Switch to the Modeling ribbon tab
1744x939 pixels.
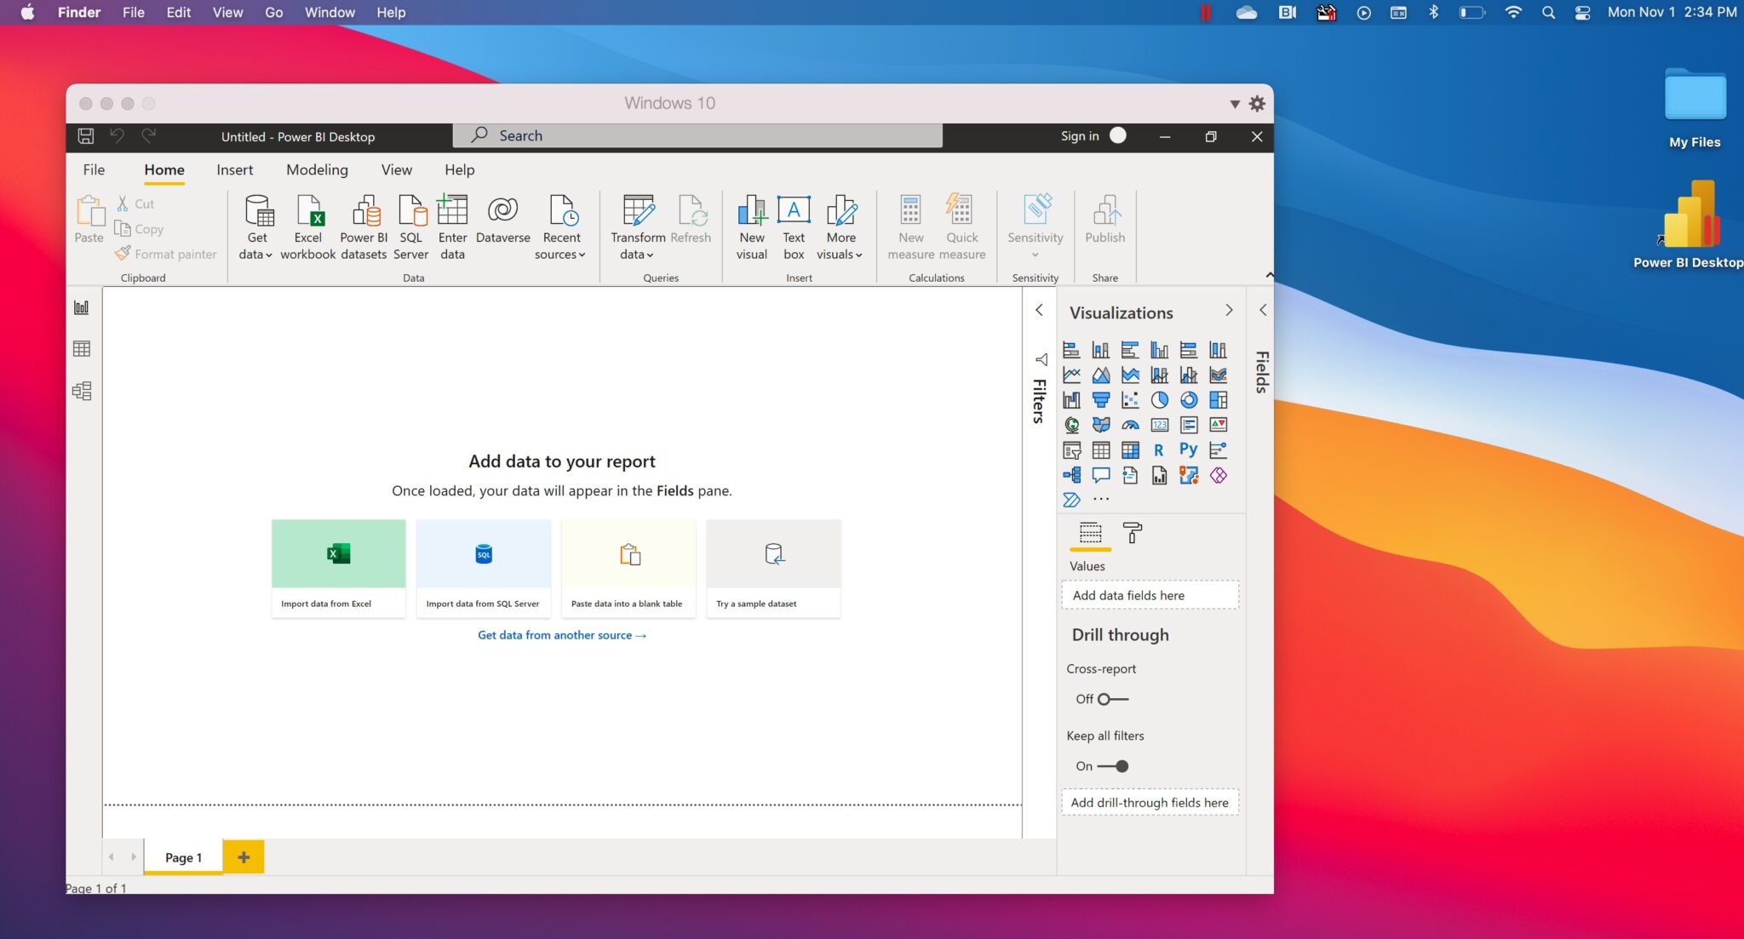pos(316,169)
